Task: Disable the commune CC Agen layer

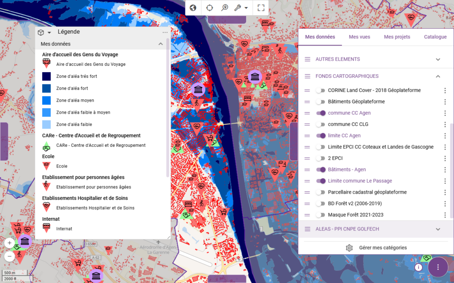Action: pos(321,113)
